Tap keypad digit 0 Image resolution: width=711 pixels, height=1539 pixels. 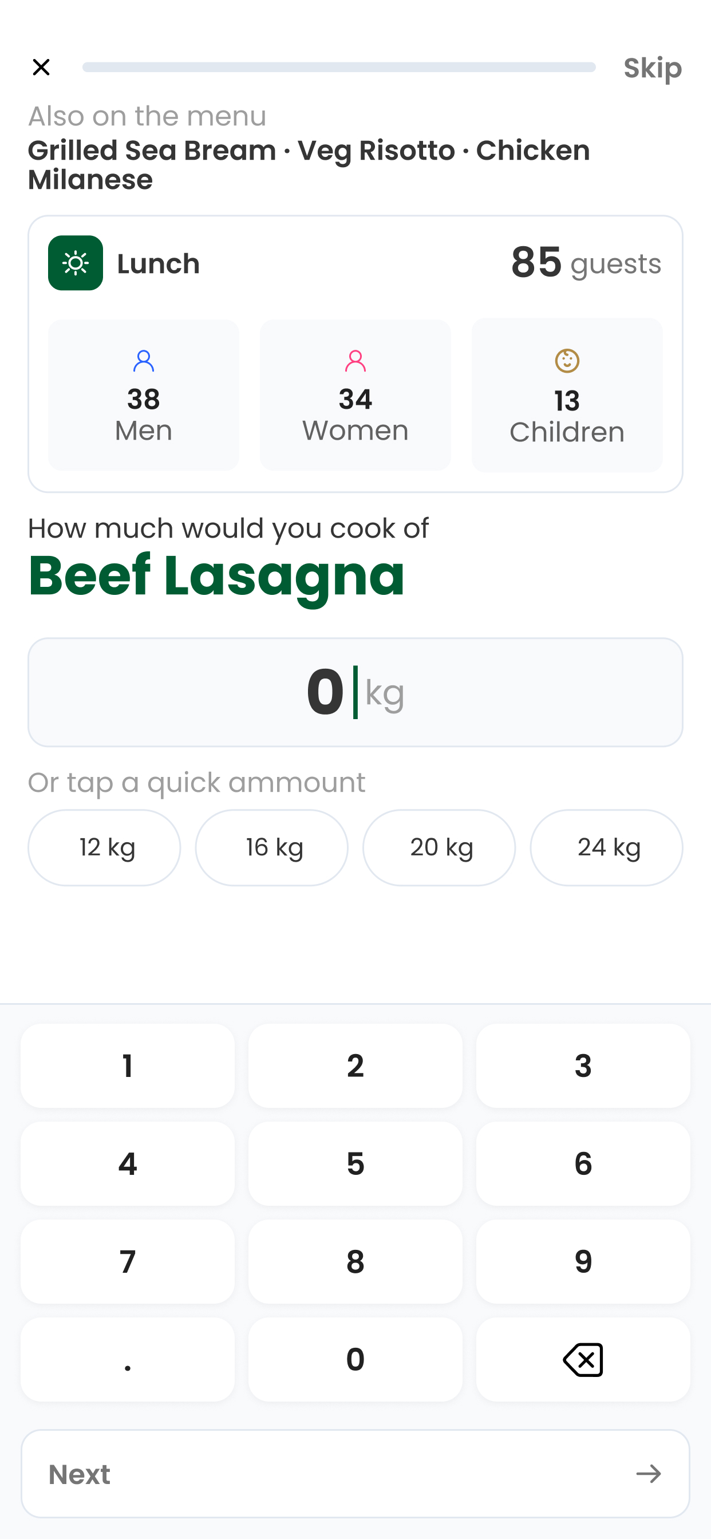355,1359
